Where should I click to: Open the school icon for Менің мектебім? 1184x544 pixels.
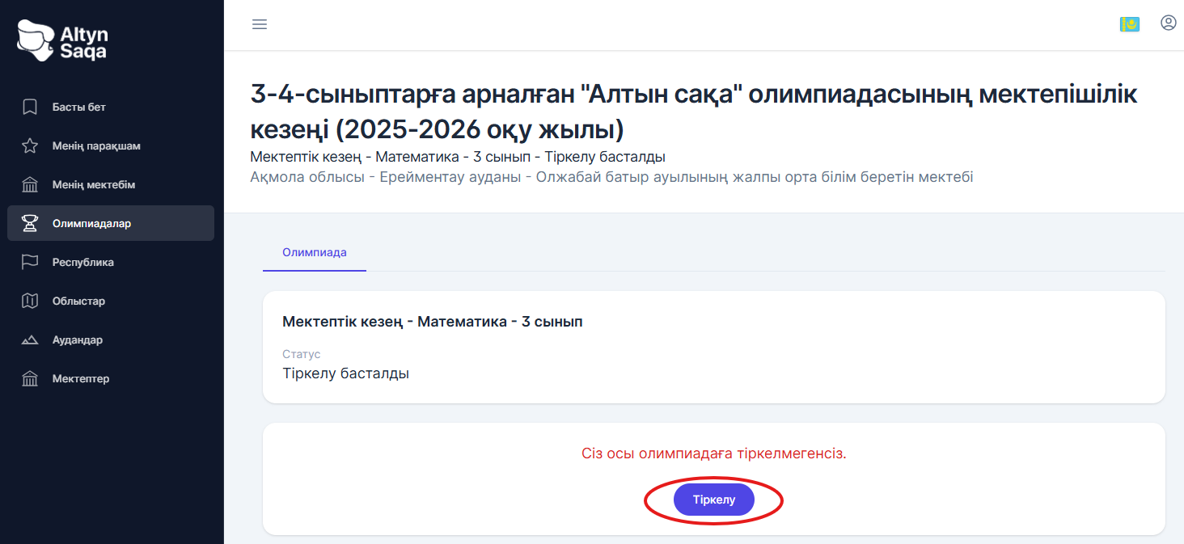click(x=28, y=184)
